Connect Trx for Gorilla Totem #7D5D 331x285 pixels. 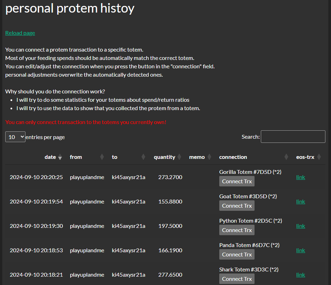[237, 182]
